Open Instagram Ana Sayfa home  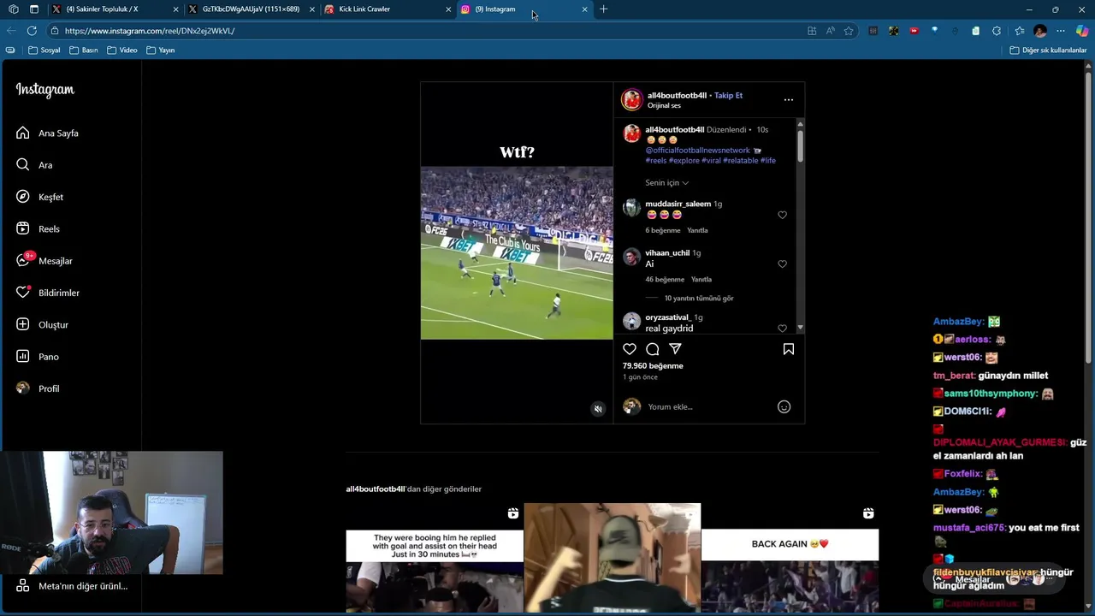coord(47,133)
